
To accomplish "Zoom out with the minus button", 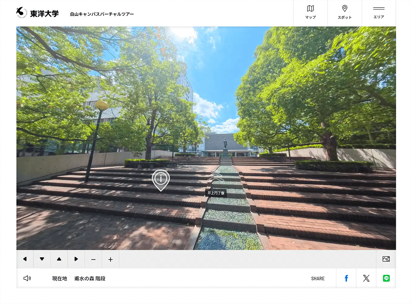I will coord(93,259).
